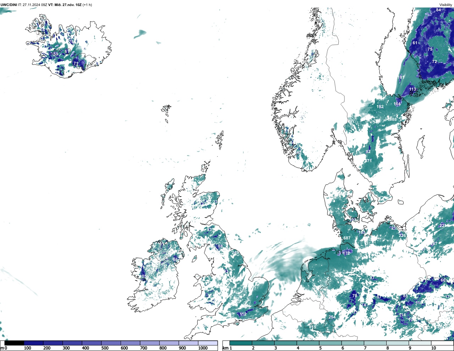Click visibility value 75 on map

coord(430,49)
